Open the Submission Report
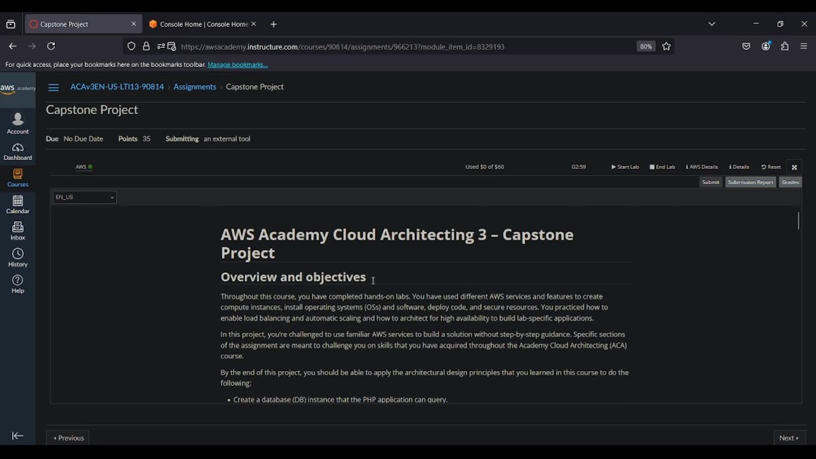 pyautogui.click(x=750, y=182)
